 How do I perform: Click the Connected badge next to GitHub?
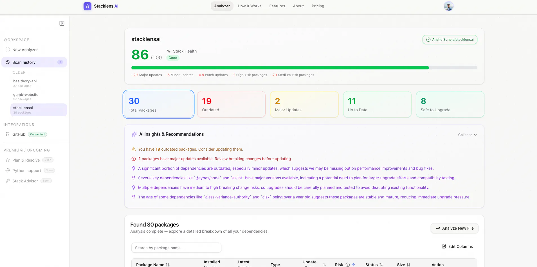pos(37,134)
